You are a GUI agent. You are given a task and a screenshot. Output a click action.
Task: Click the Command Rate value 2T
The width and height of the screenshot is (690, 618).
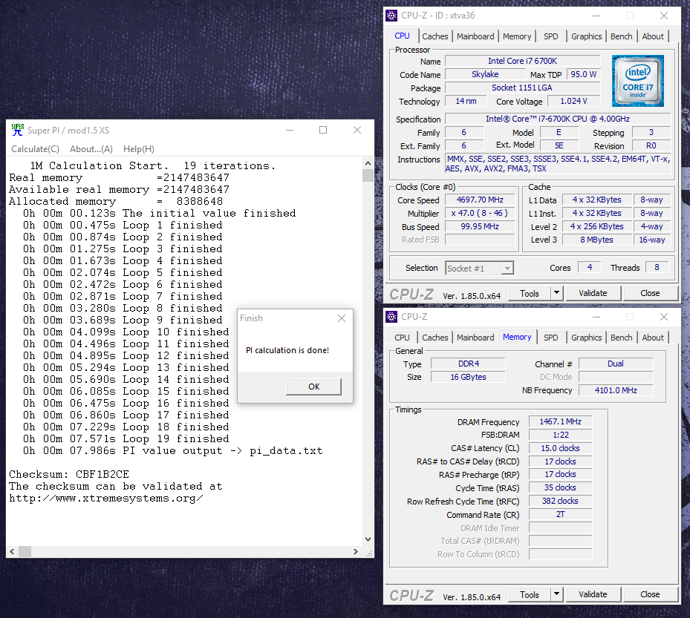click(x=560, y=514)
